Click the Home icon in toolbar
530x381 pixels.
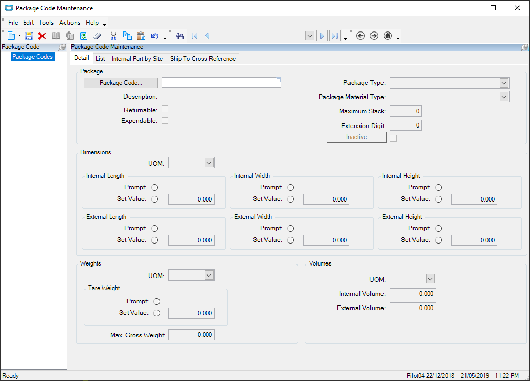coord(388,36)
